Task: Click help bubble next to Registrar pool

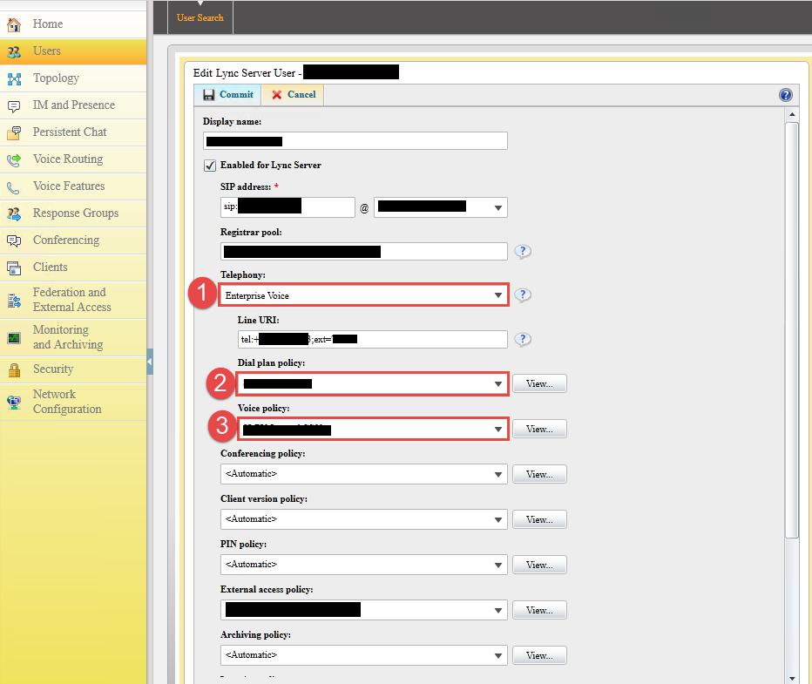Action: point(523,252)
